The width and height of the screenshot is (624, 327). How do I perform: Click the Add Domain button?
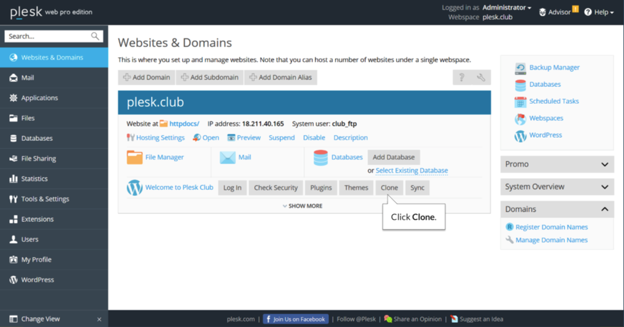(147, 77)
